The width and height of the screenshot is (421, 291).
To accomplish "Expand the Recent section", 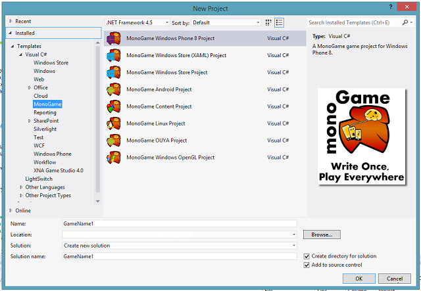I will pos(11,21).
